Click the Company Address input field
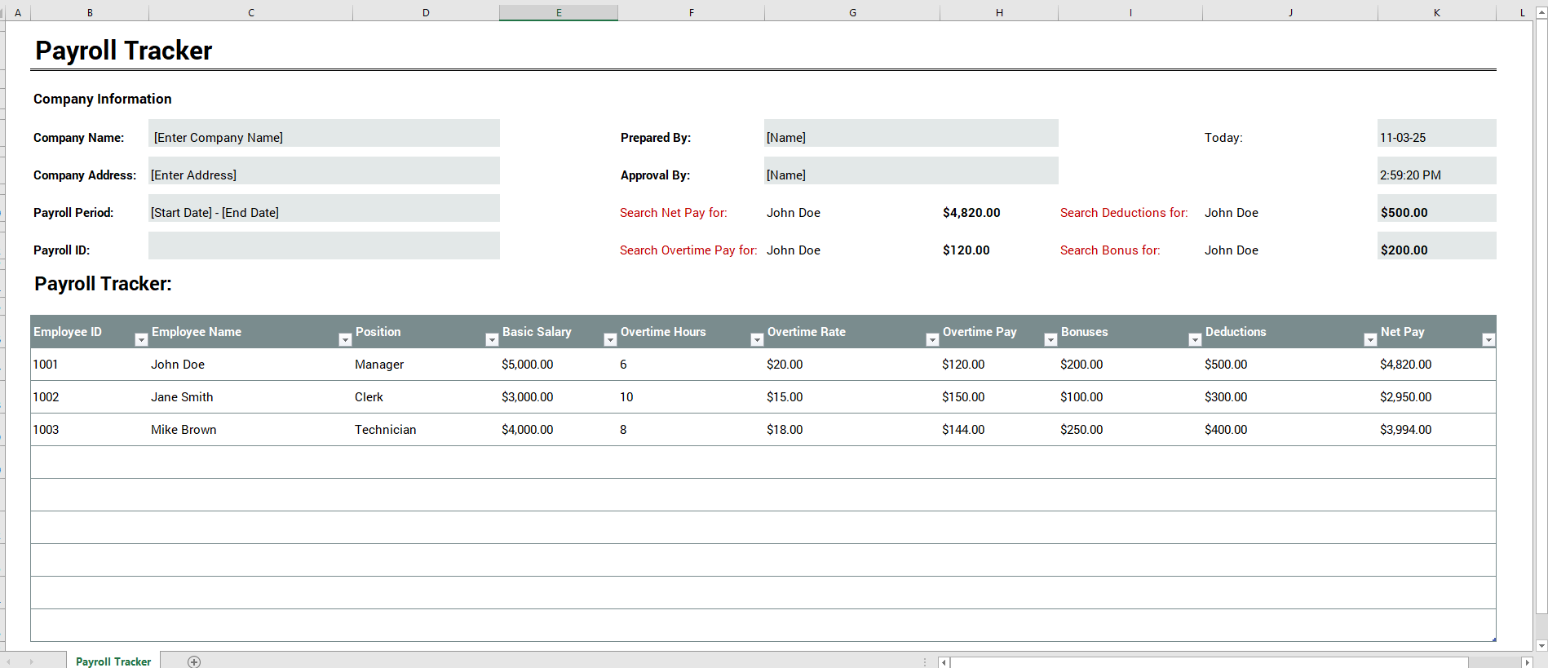The height and width of the screenshot is (668, 1548). click(x=324, y=170)
